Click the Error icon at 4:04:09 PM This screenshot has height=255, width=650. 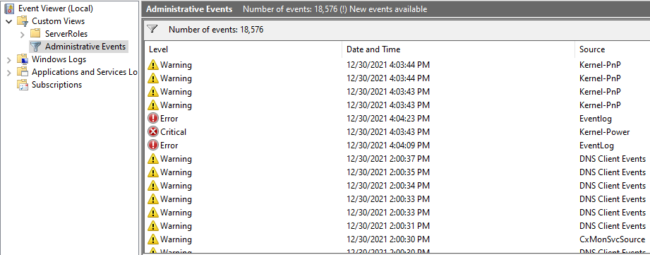[153, 146]
